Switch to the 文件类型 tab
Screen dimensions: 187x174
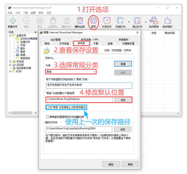(64, 43)
